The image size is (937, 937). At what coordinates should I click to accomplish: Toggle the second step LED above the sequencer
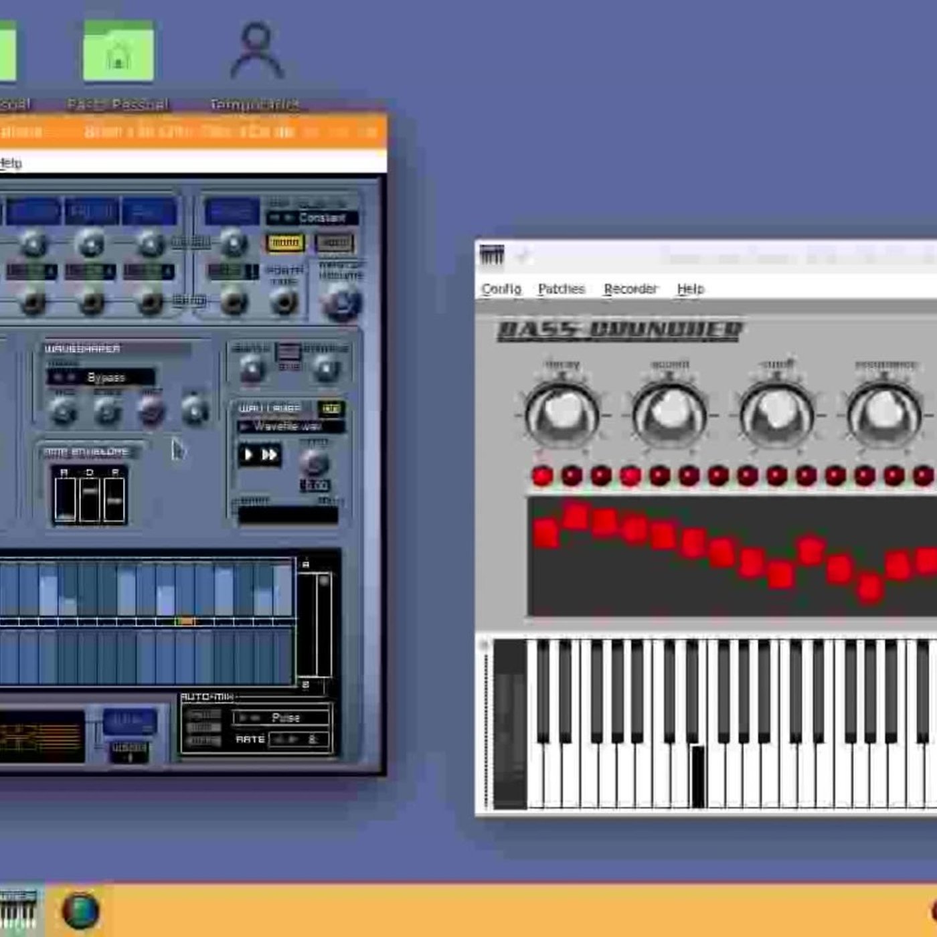pos(572,476)
